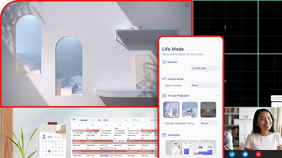This screenshot has height=158, width=282.
Task: Open the 'Never' Start in every dropdown
Action: click(205, 85)
